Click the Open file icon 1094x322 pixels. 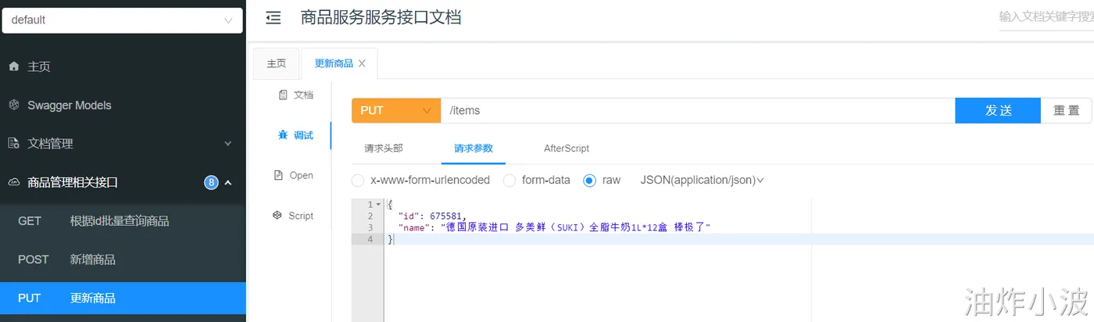(278, 175)
